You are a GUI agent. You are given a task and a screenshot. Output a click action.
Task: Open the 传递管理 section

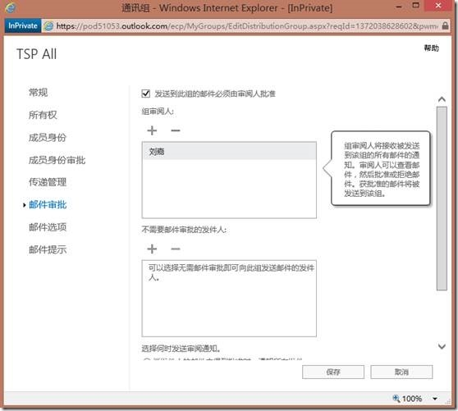pyautogui.click(x=48, y=182)
